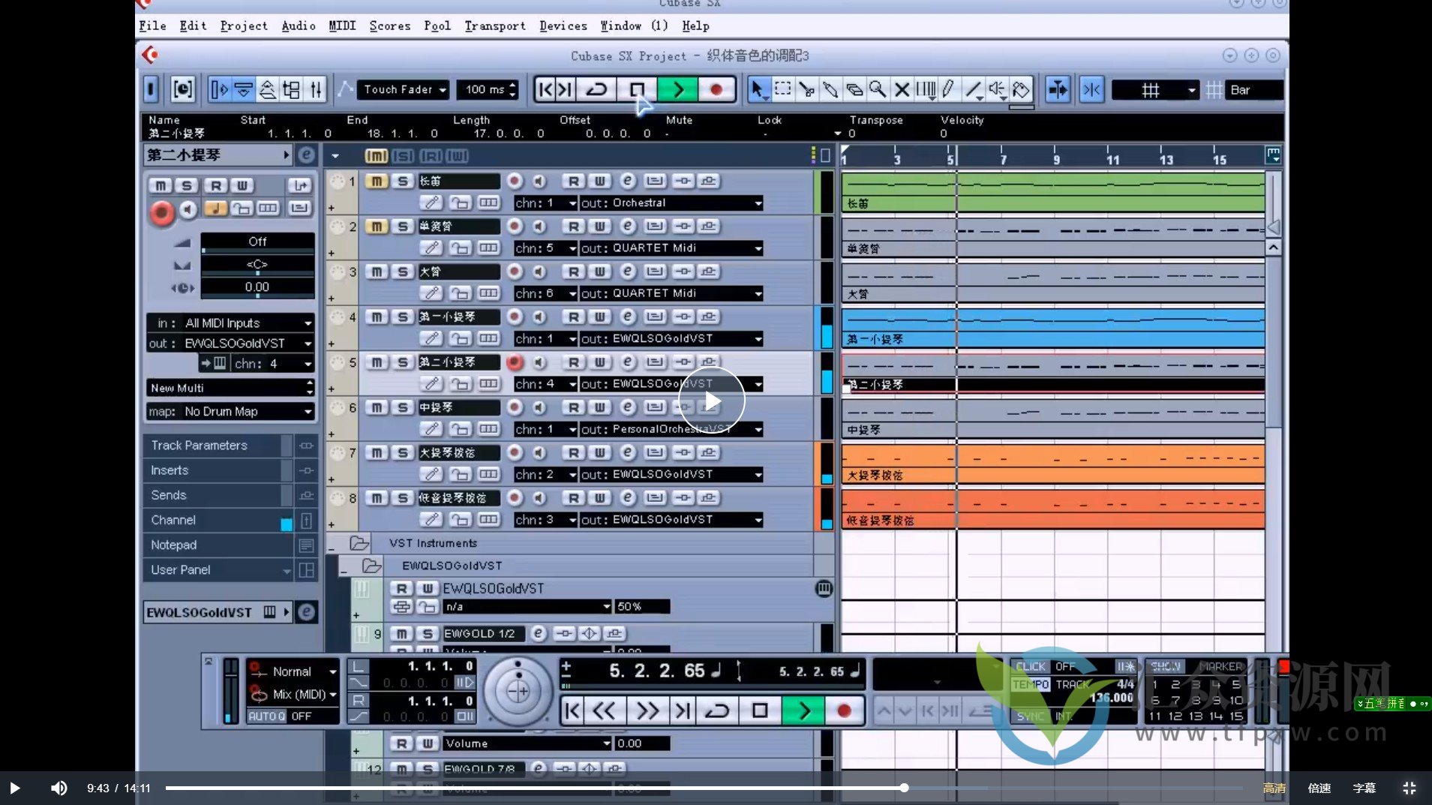Toggle record enable on 第二小提琴 track
1432x805 pixels.
pyautogui.click(x=514, y=362)
